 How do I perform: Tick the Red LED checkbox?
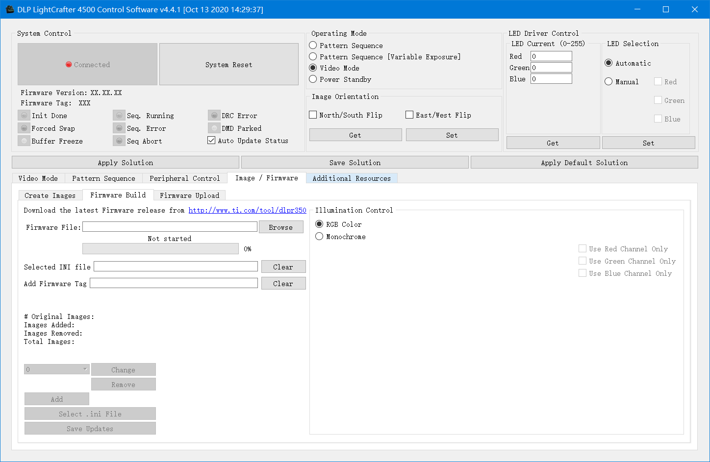658,82
